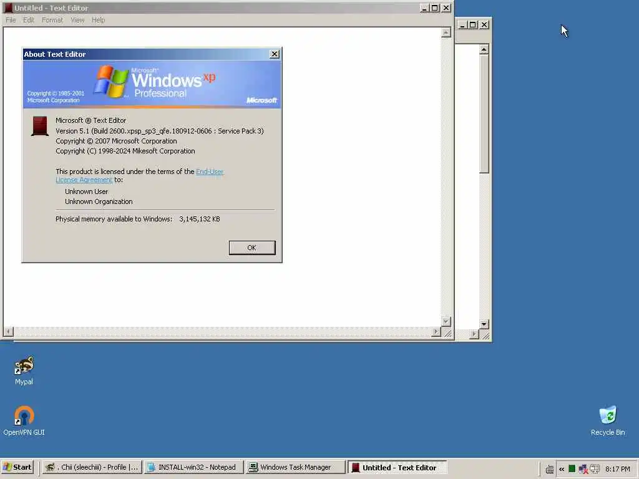The width and height of the screenshot is (639, 479).
Task: Open the File menu in Text Editor
Action: coord(11,20)
